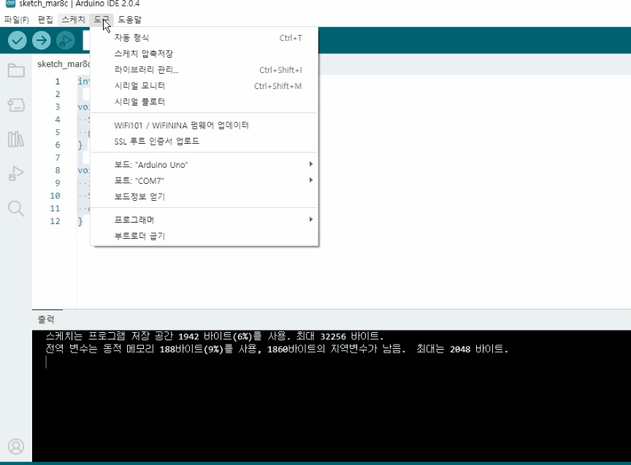Open 시리얼 플로터 from menu
Image resolution: width=631 pixels, height=465 pixels.
point(204,101)
